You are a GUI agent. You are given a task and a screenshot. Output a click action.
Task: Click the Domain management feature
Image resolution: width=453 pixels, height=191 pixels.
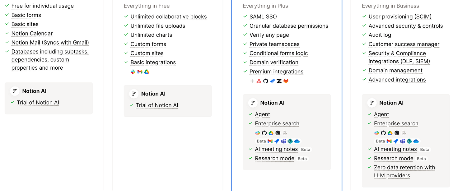(x=395, y=71)
